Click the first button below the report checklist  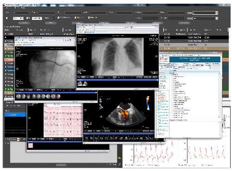coord(173,120)
